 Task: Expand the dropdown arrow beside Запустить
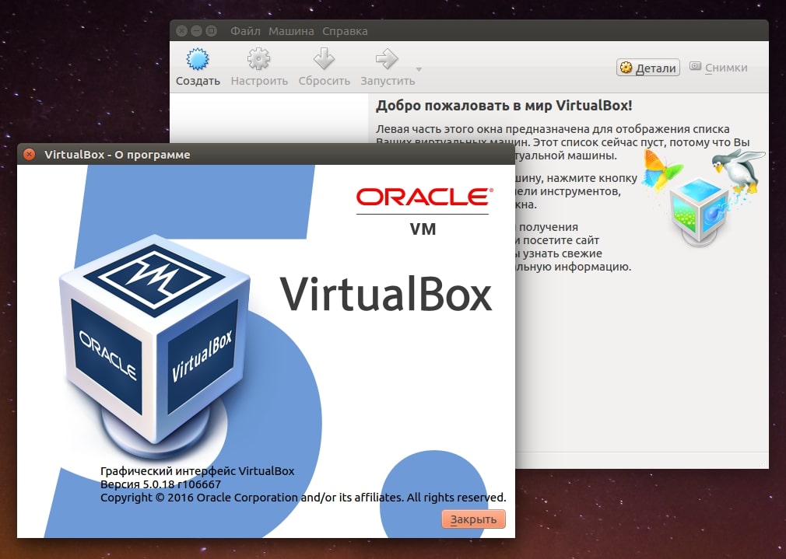pos(419,69)
